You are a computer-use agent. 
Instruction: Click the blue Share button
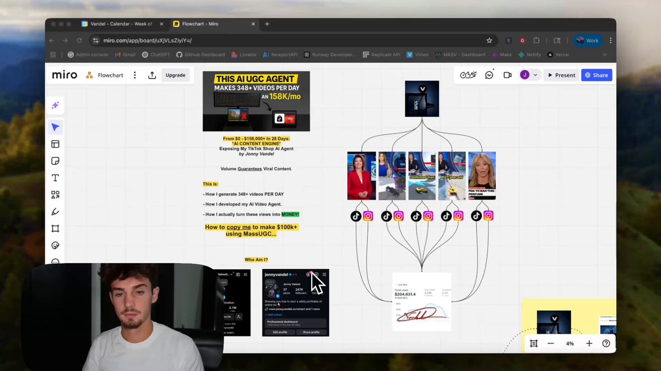point(597,75)
